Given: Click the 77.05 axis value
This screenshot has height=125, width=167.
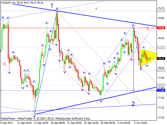Looking at the screenshot, I should [161, 118].
